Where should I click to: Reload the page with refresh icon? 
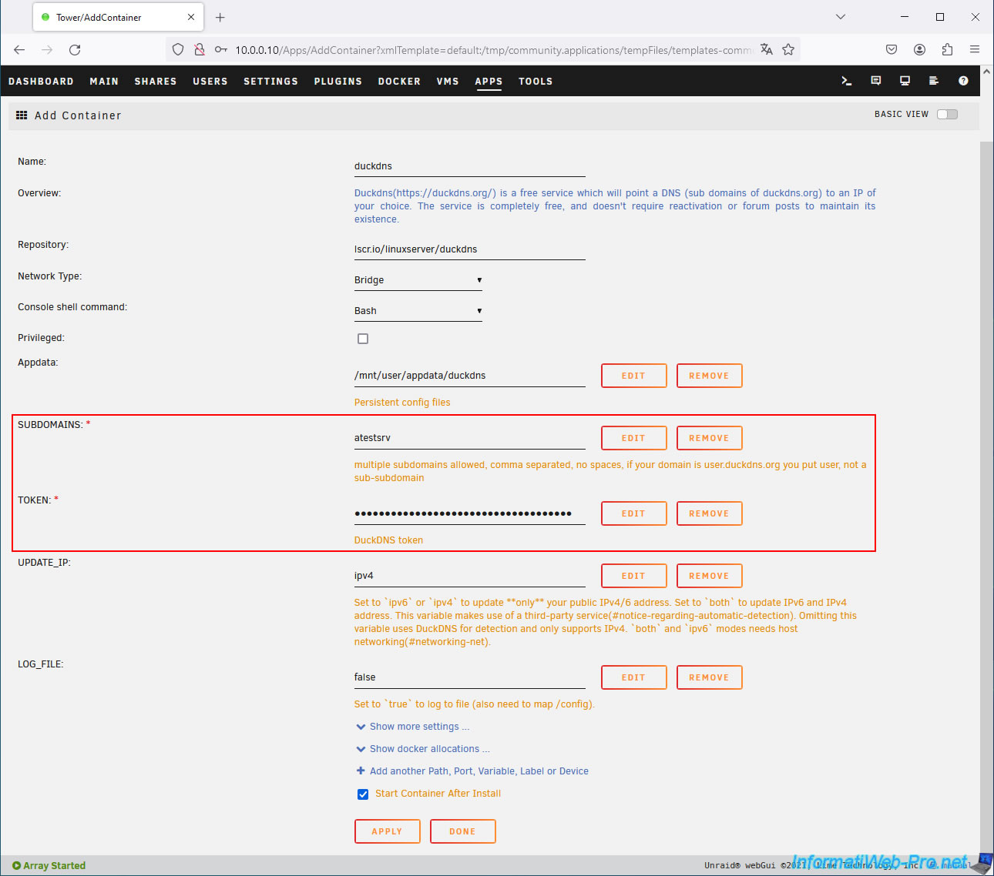pos(75,50)
